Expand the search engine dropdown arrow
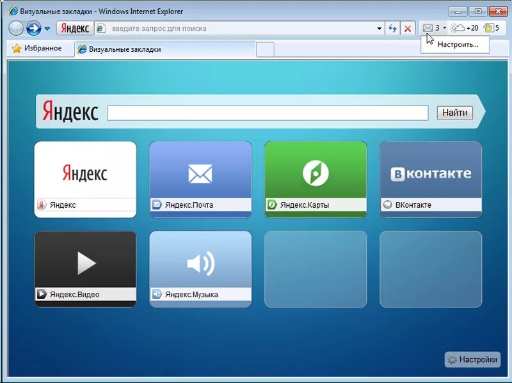 (379, 28)
